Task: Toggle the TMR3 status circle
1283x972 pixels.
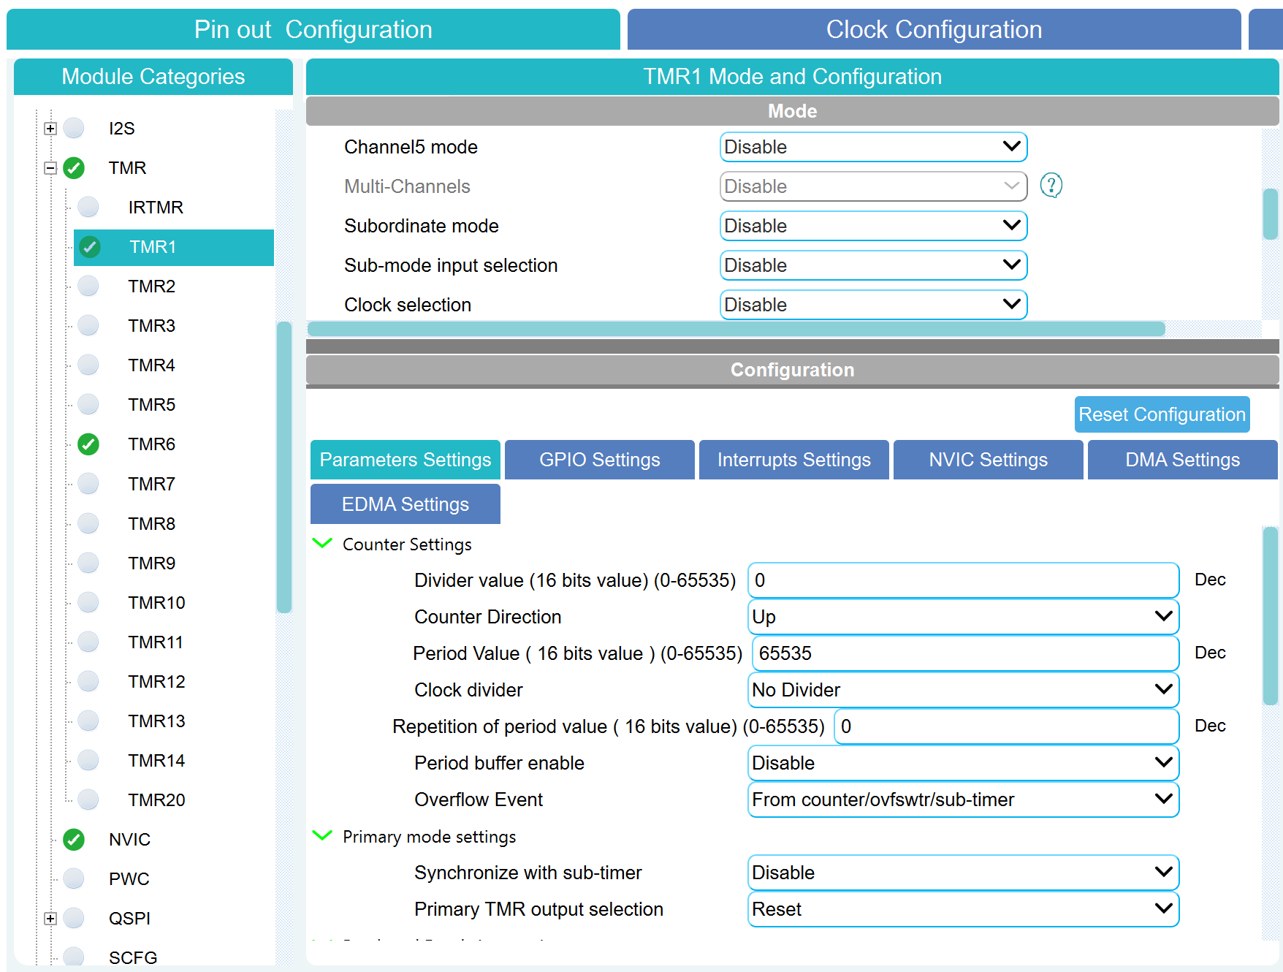Action: (x=88, y=326)
